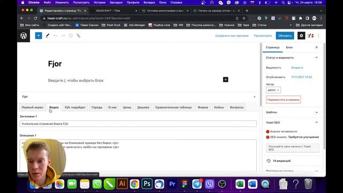Viewport: 343px width, 193px height.
Task: Click the black inline add block button
Action: 226,80
